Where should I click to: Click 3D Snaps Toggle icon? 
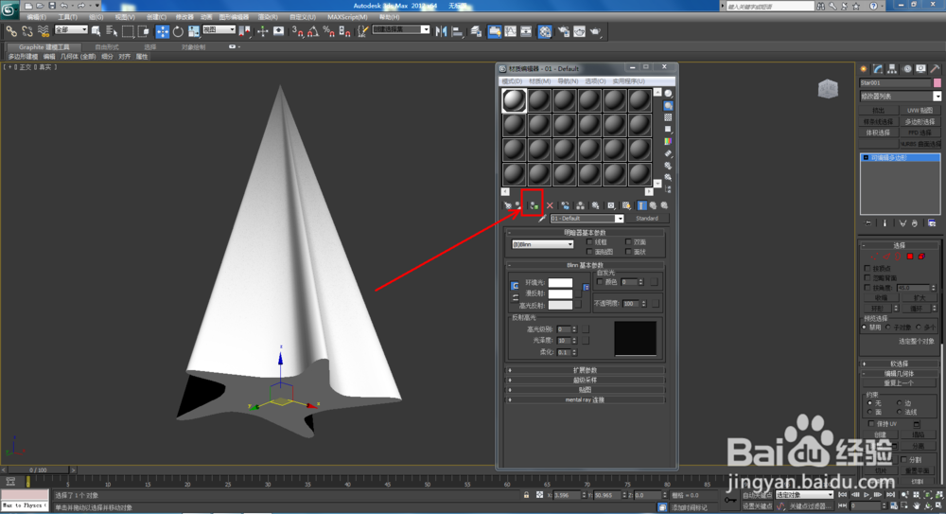point(298,31)
